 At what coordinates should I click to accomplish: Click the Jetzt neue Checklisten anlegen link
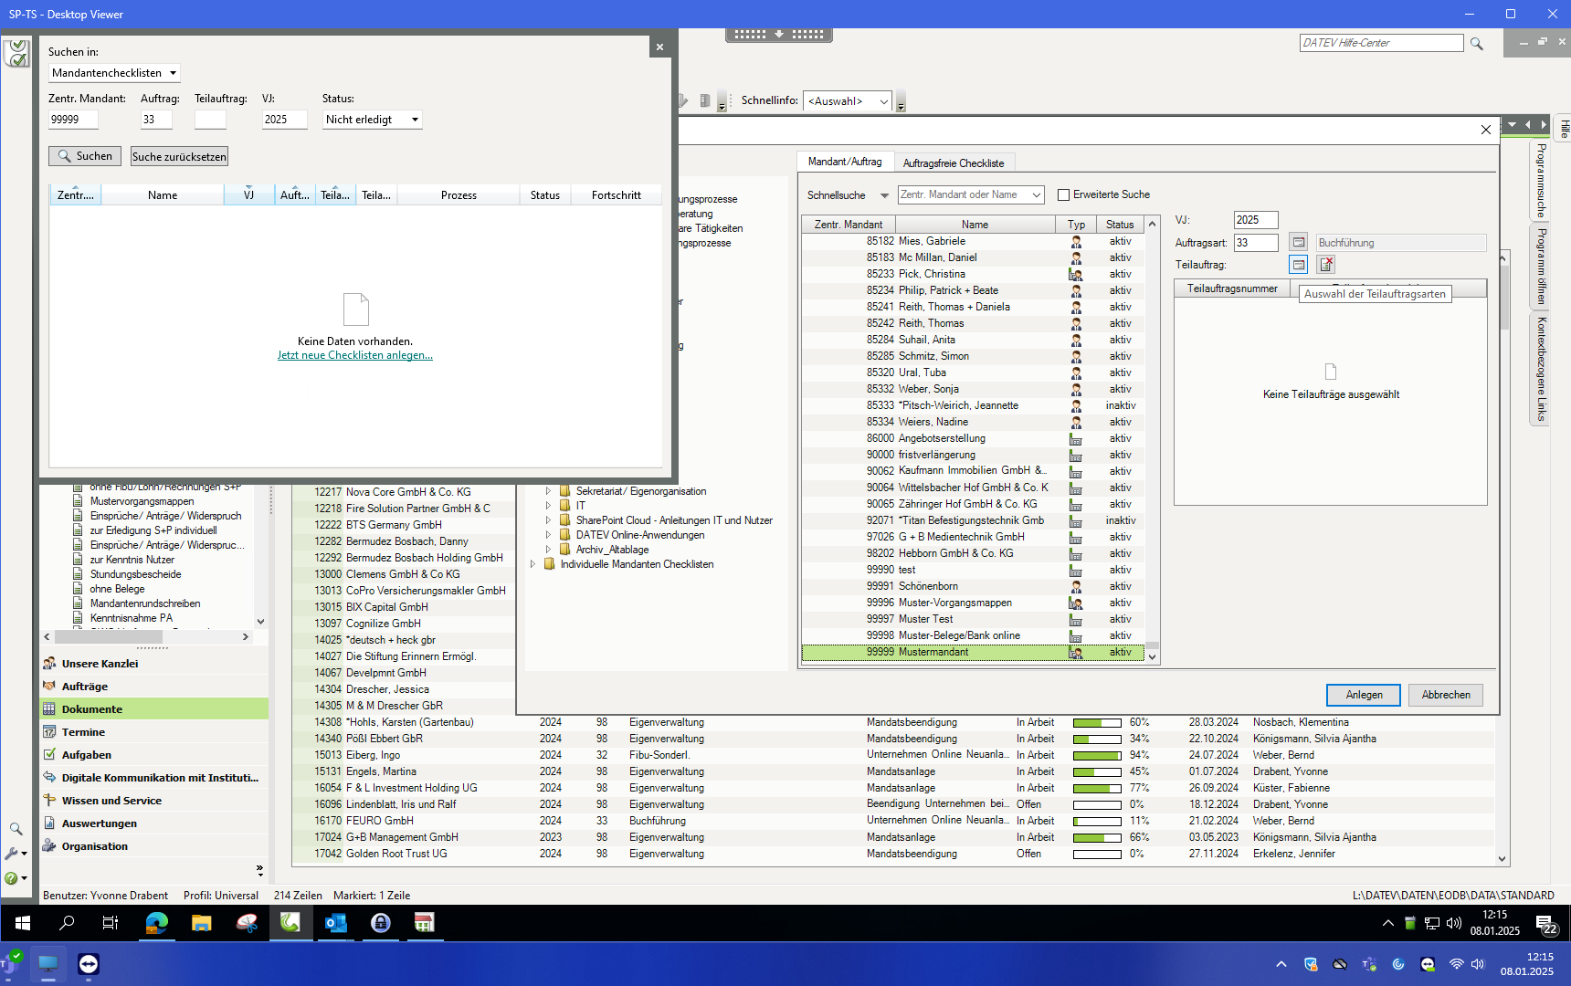point(354,355)
